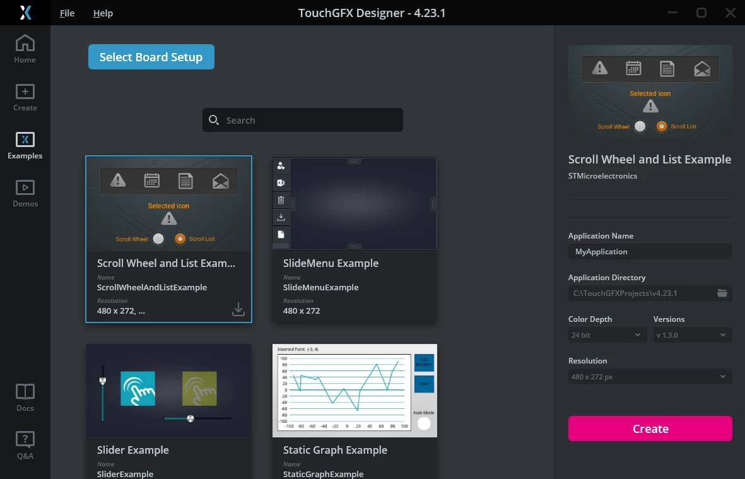Open the Q&A help icon
745x479 pixels.
(x=25, y=439)
